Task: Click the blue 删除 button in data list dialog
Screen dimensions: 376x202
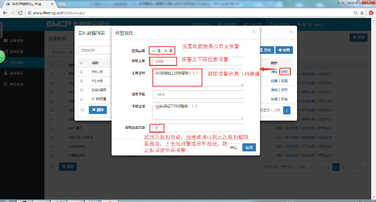Action: (x=98, y=110)
